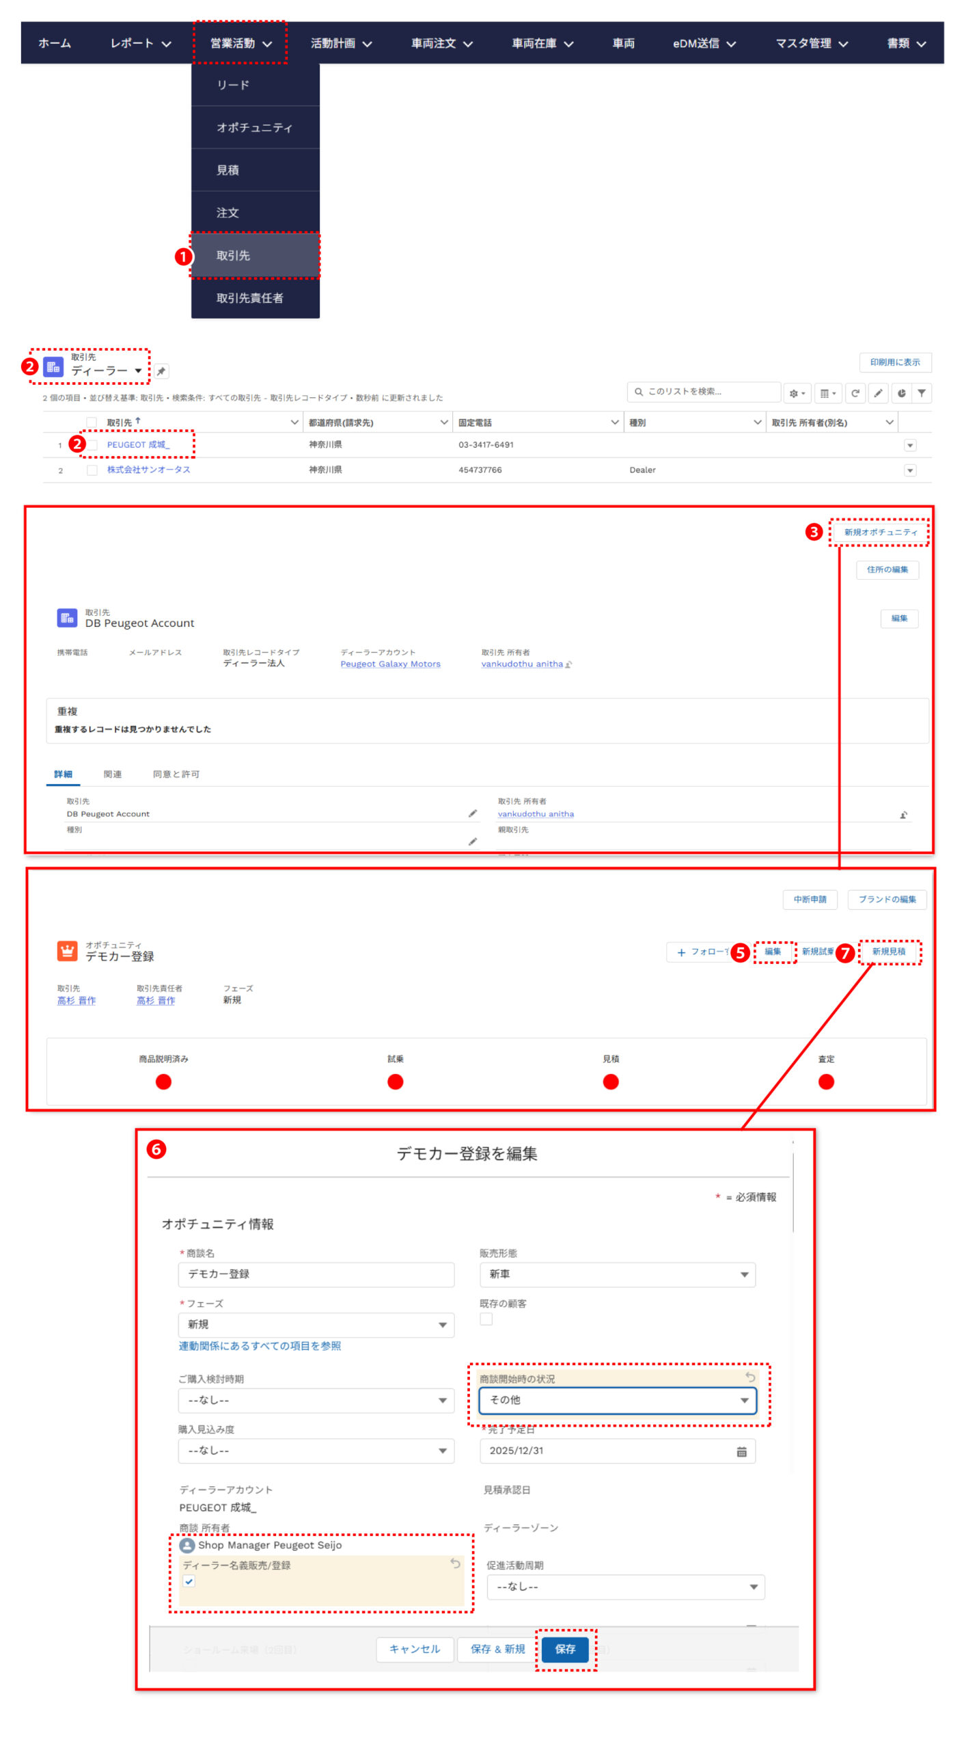The image size is (964, 1750).
Task: Click the table display-as icon
Action: pyautogui.click(x=827, y=393)
